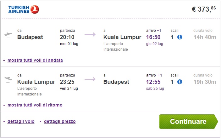The width and height of the screenshot is (221, 138).
Task: Click the return flight plane icon
Action: [8, 80]
